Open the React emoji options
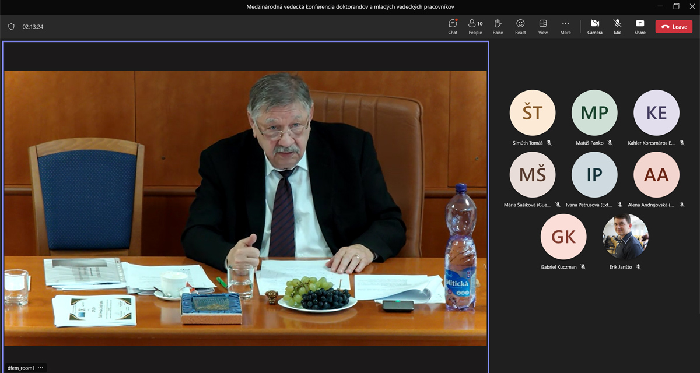The height and width of the screenshot is (373, 700). [520, 26]
